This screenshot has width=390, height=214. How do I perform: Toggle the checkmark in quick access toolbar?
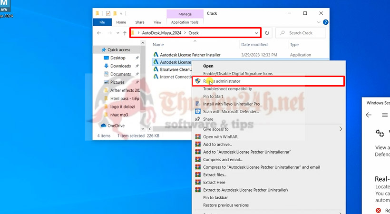pyautogui.click(x=109, y=13)
